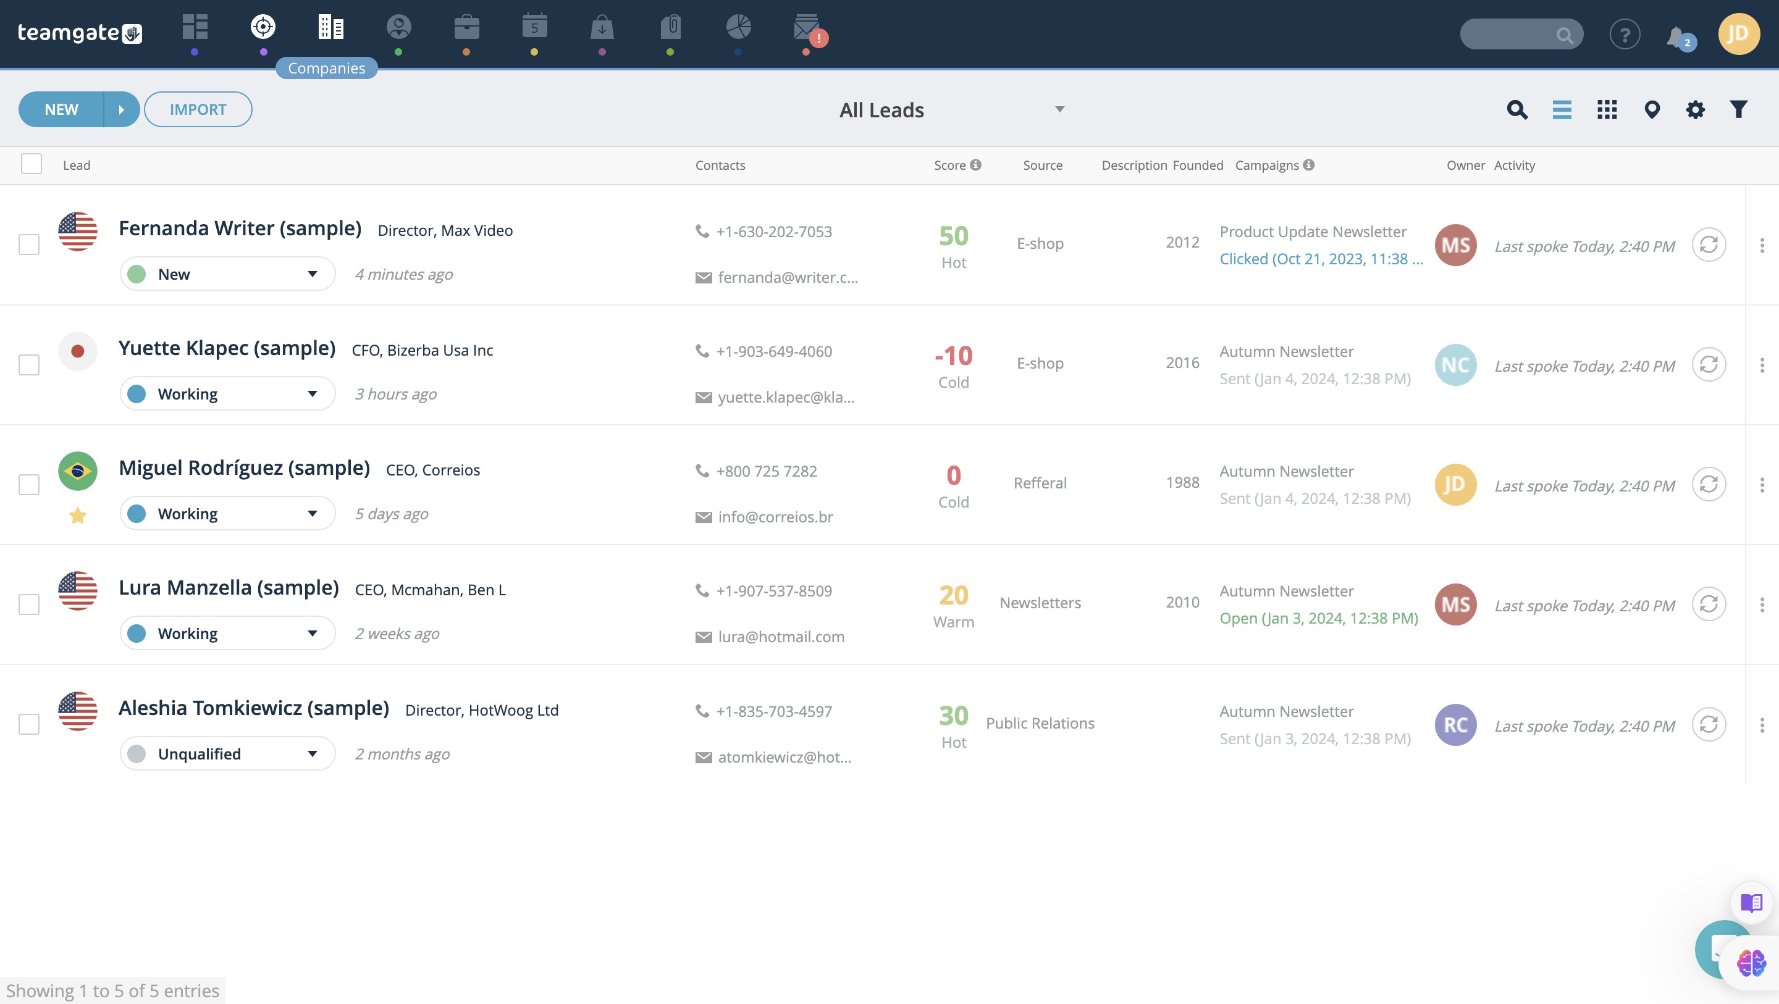Open the filter funnel icon
This screenshot has height=1004, width=1779.
pyautogui.click(x=1739, y=109)
